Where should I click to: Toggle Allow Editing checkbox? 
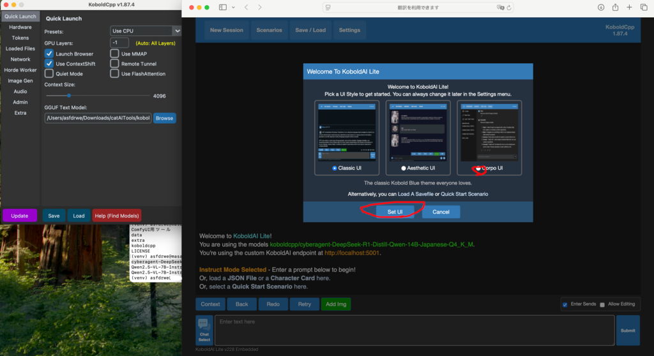click(x=602, y=305)
